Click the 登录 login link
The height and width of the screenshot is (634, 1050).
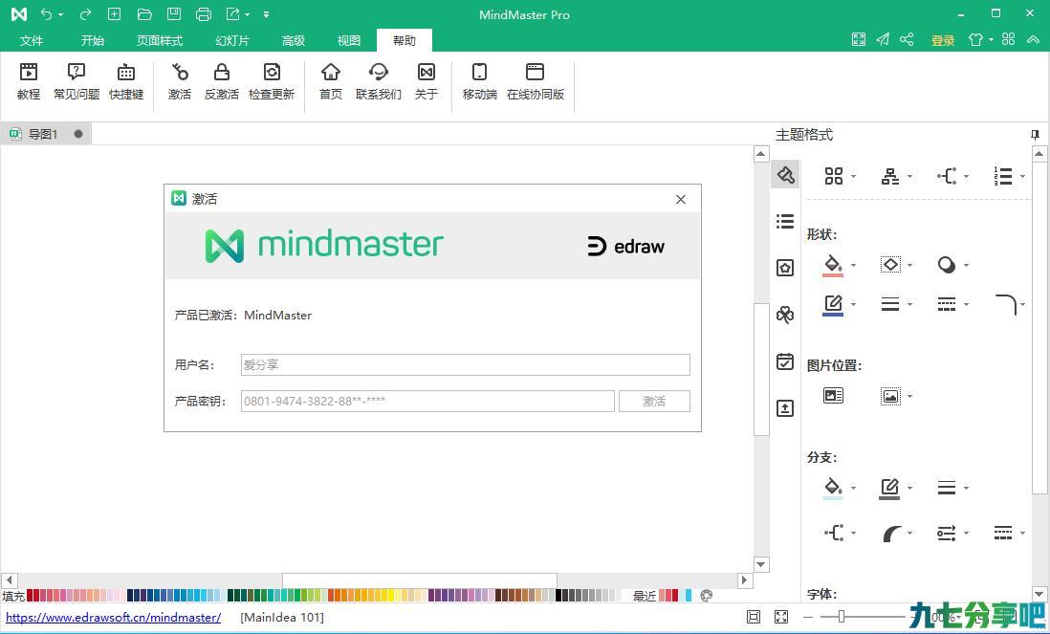[943, 40]
